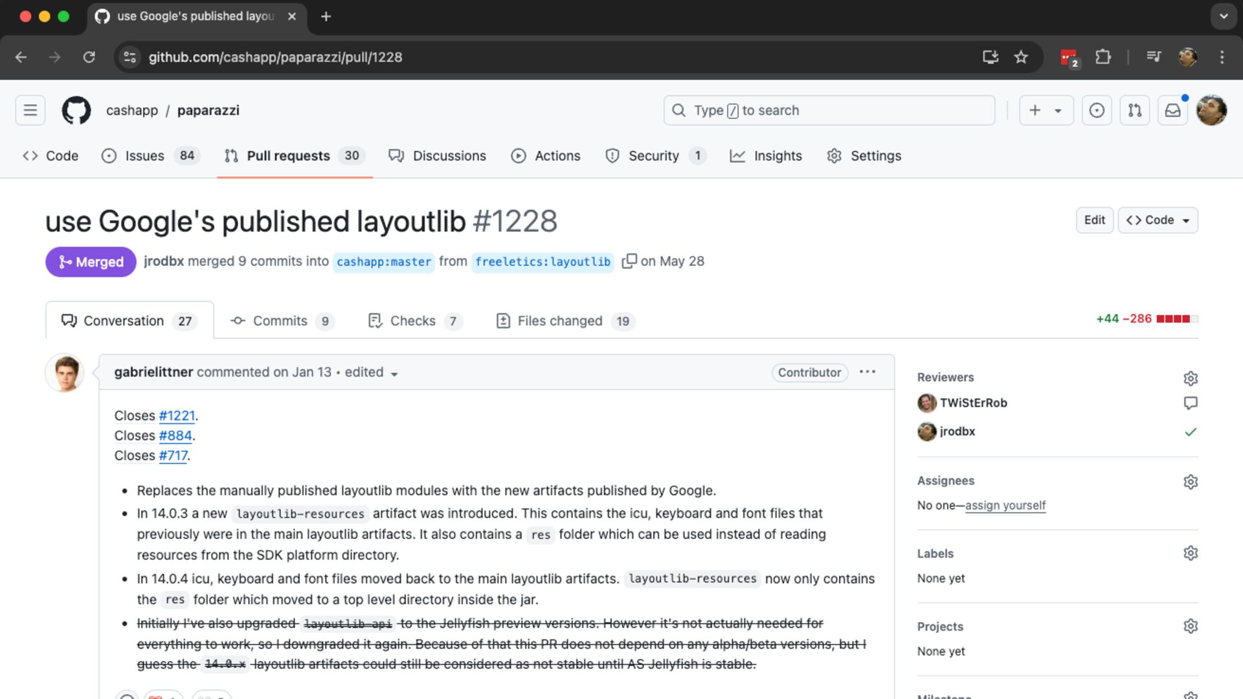Open Chrome media controls icon
Screen dimensions: 1243x699
click(1154, 57)
